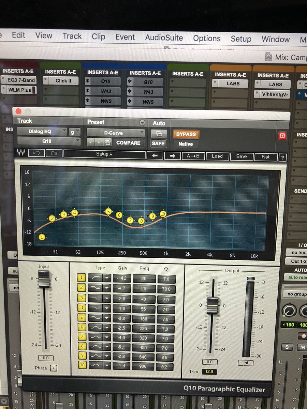Click the automation enable icon under Auto

click(x=159, y=134)
